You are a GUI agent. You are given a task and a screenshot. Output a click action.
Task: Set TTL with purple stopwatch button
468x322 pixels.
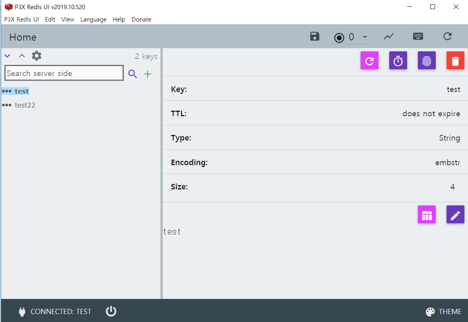[398, 60]
